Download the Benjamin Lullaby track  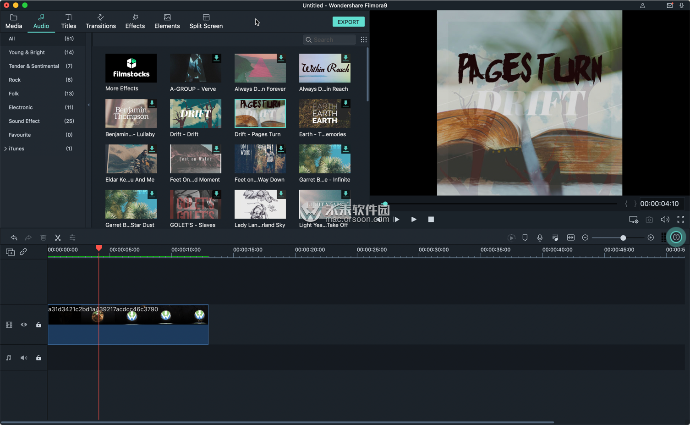pyautogui.click(x=152, y=104)
